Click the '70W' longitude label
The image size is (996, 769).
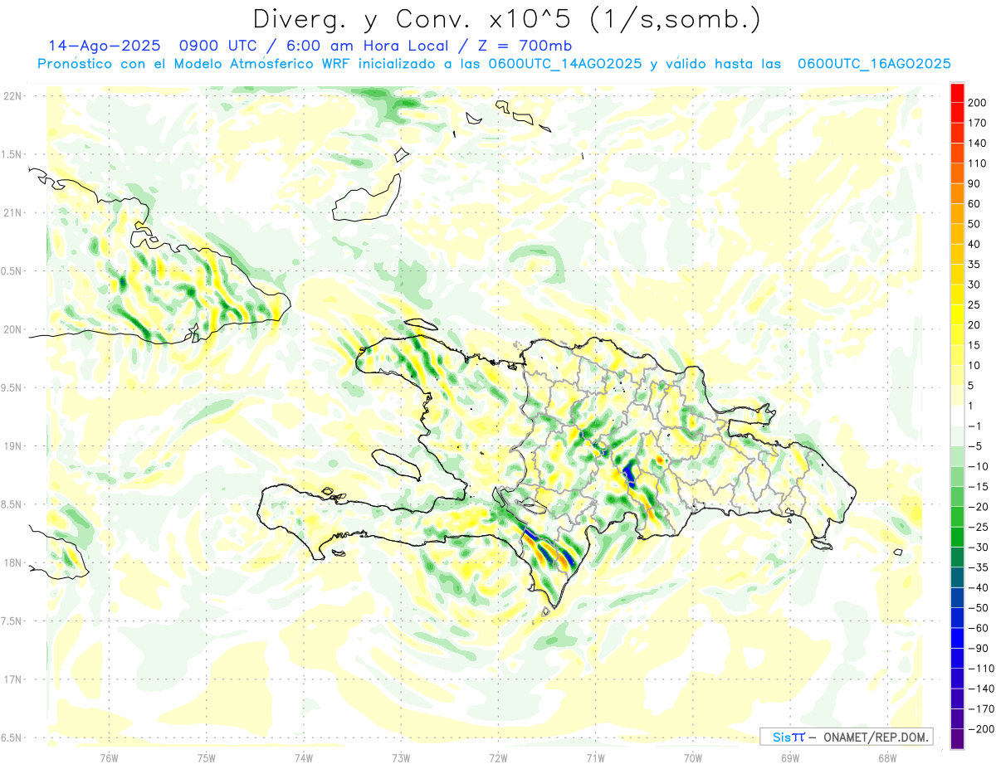pyautogui.click(x=693, y=758)
